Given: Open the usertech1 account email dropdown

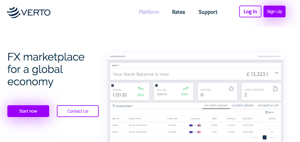Looking at the screenshot, I should (269, 56).
